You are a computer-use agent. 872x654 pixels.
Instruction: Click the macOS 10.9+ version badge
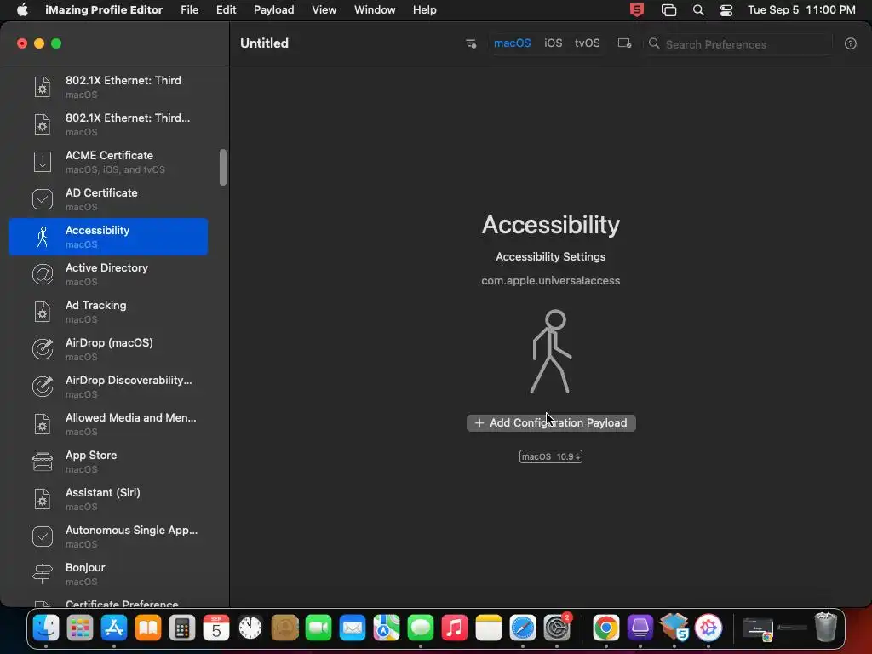click(x=551, y=456)
